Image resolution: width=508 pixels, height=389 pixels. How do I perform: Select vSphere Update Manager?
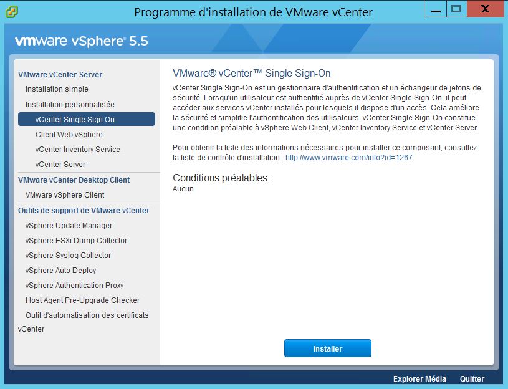point(69,226)
